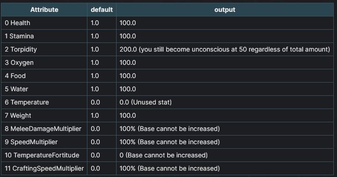Click the default column header
Screen dimensions: 337x177
[x=102, y=10]
